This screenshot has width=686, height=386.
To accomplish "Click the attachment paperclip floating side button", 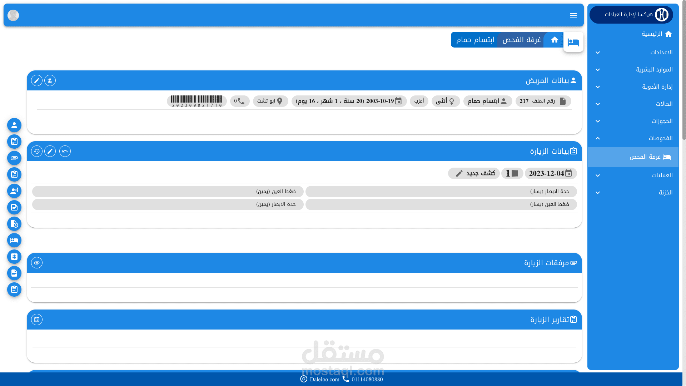I will 14,158.
